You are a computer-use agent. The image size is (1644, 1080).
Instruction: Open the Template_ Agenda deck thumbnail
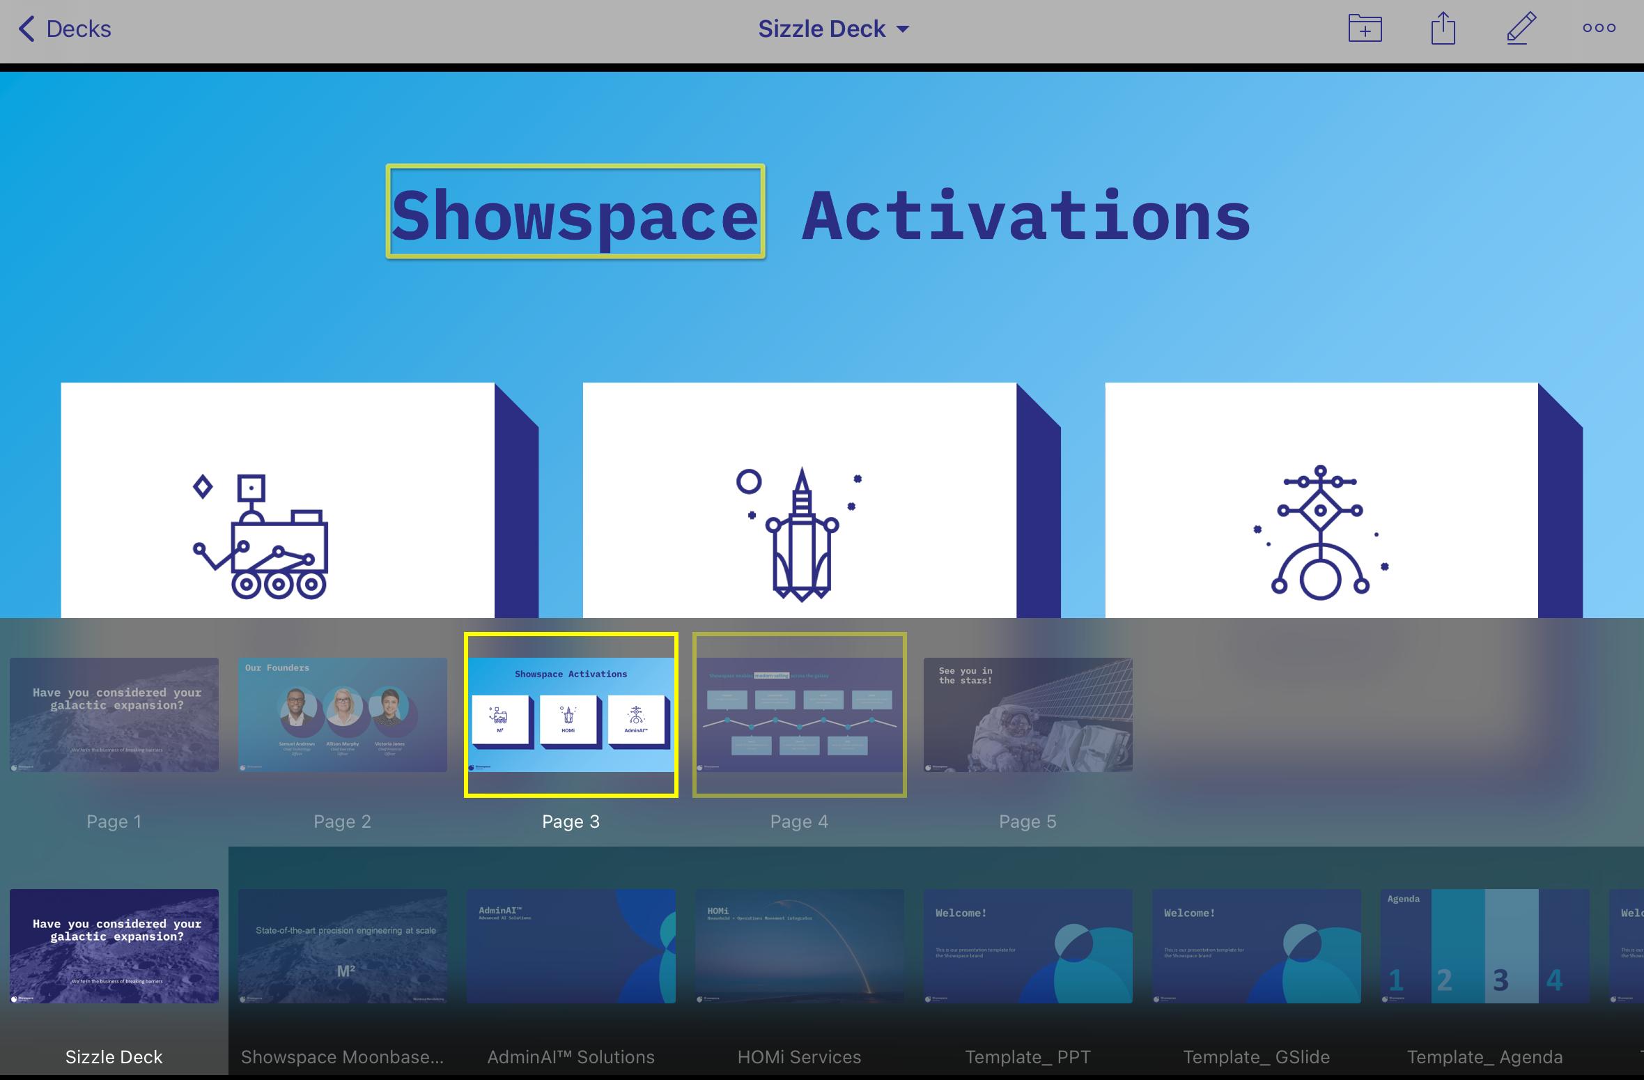click(x=1485, y=946)
